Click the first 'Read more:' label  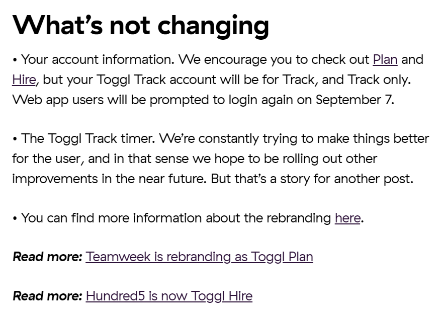tap(47, 257)
